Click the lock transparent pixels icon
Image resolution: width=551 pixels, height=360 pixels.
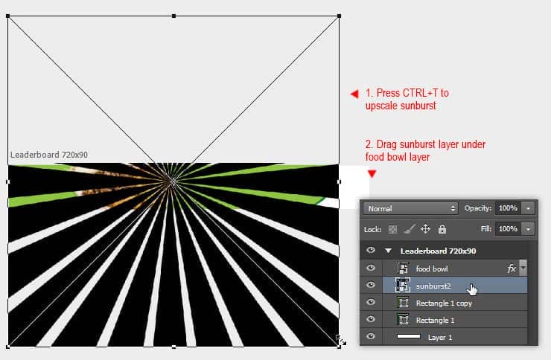coord(392,230)
